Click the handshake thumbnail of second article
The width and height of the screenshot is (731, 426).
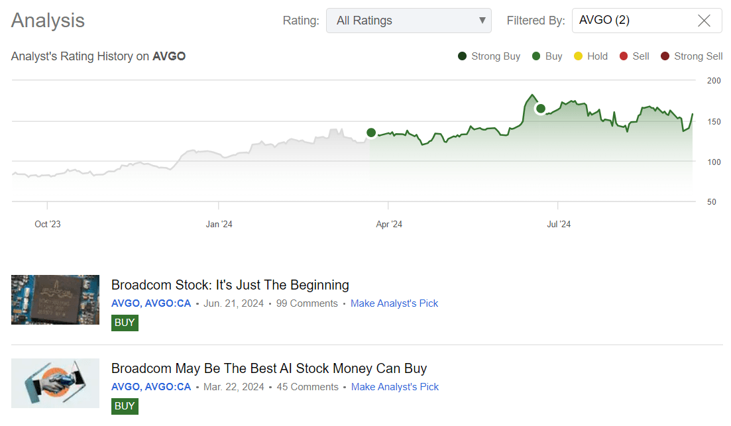(x=55, y=383)
